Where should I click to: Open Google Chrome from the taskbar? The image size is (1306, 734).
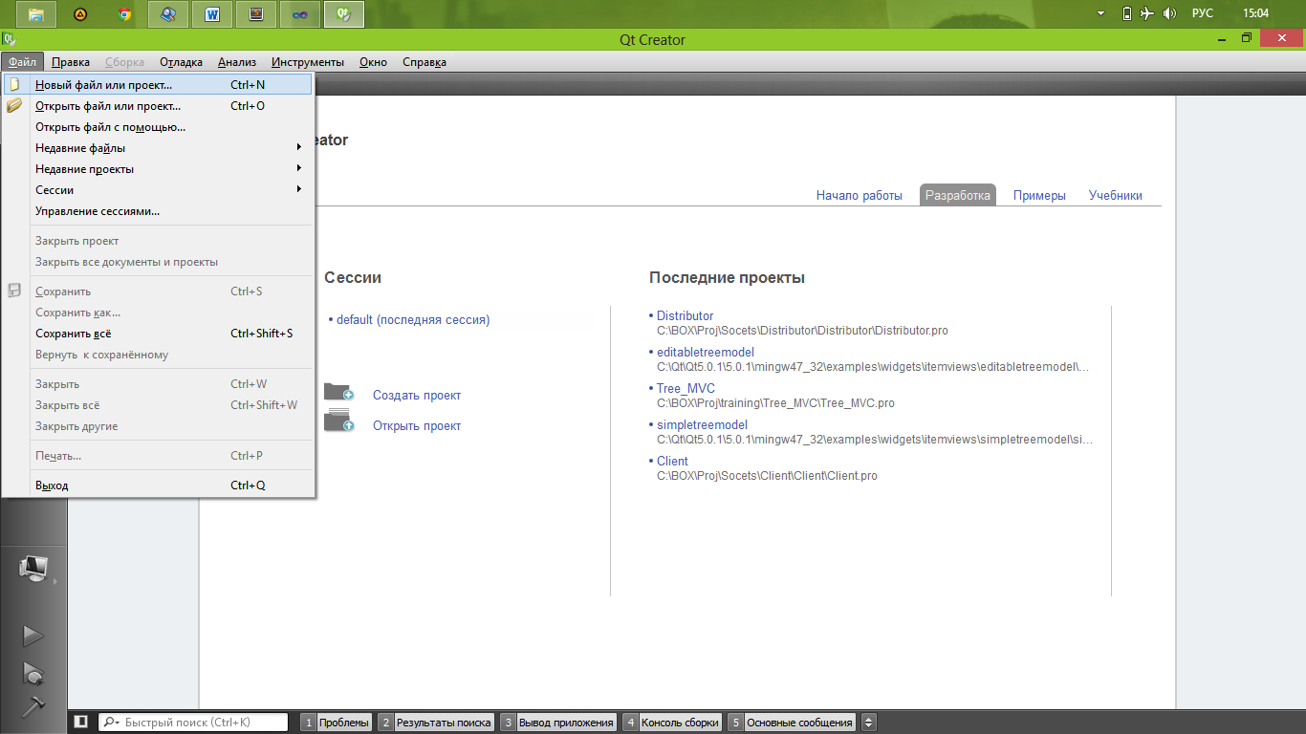124,14
